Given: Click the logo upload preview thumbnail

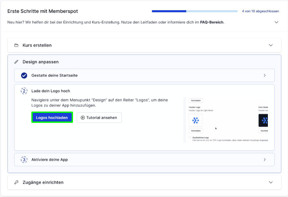Looking at the screenshot, I should (226, 120).
